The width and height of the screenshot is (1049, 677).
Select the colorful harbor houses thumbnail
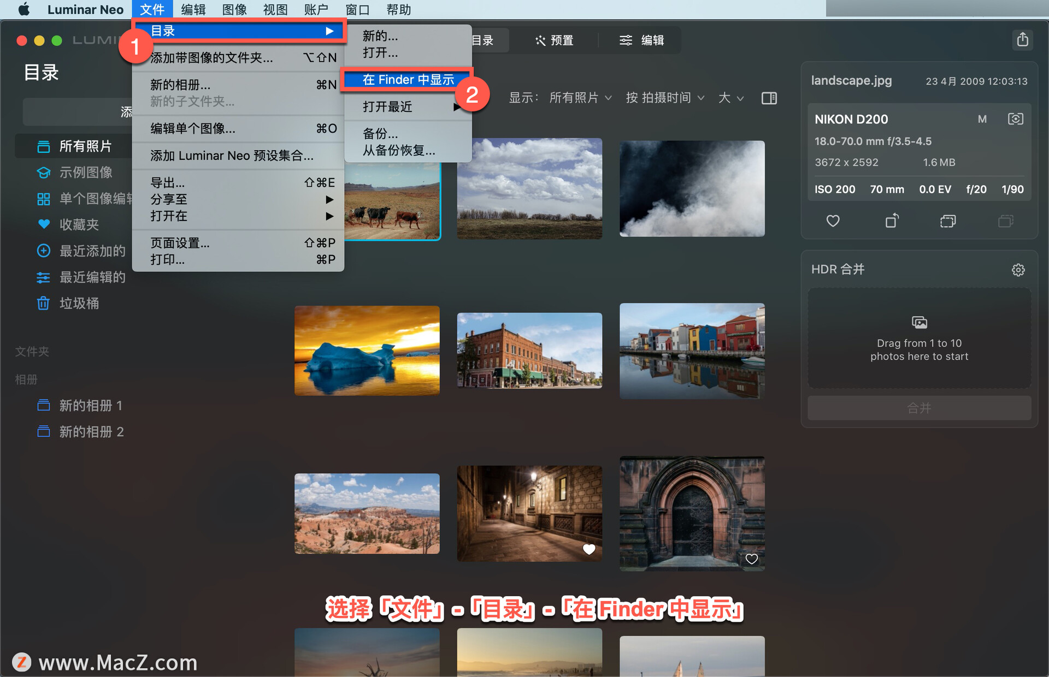coord(692,351)
